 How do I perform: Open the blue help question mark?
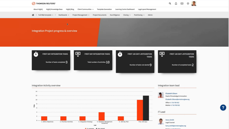coord(223,108)
